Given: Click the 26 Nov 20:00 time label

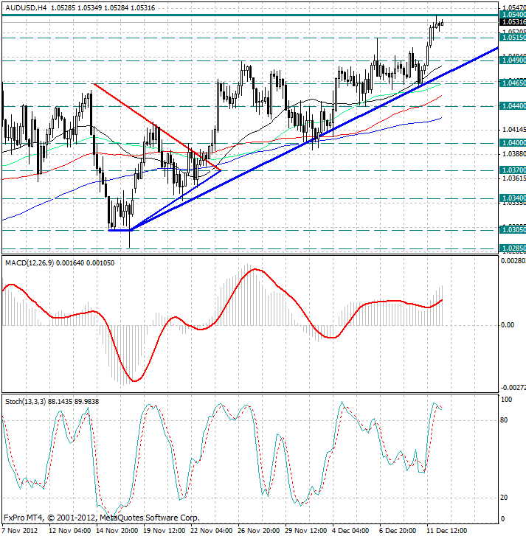Looking at the screenshot, I should [259, 531].
